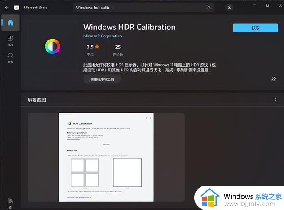The height and width of the screenshot is (210, 284).
Task: Click the search magnifier icon
Action: pos(209,8)
